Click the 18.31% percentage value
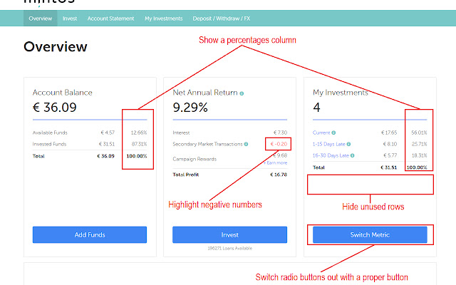 (x=419, y=155)
